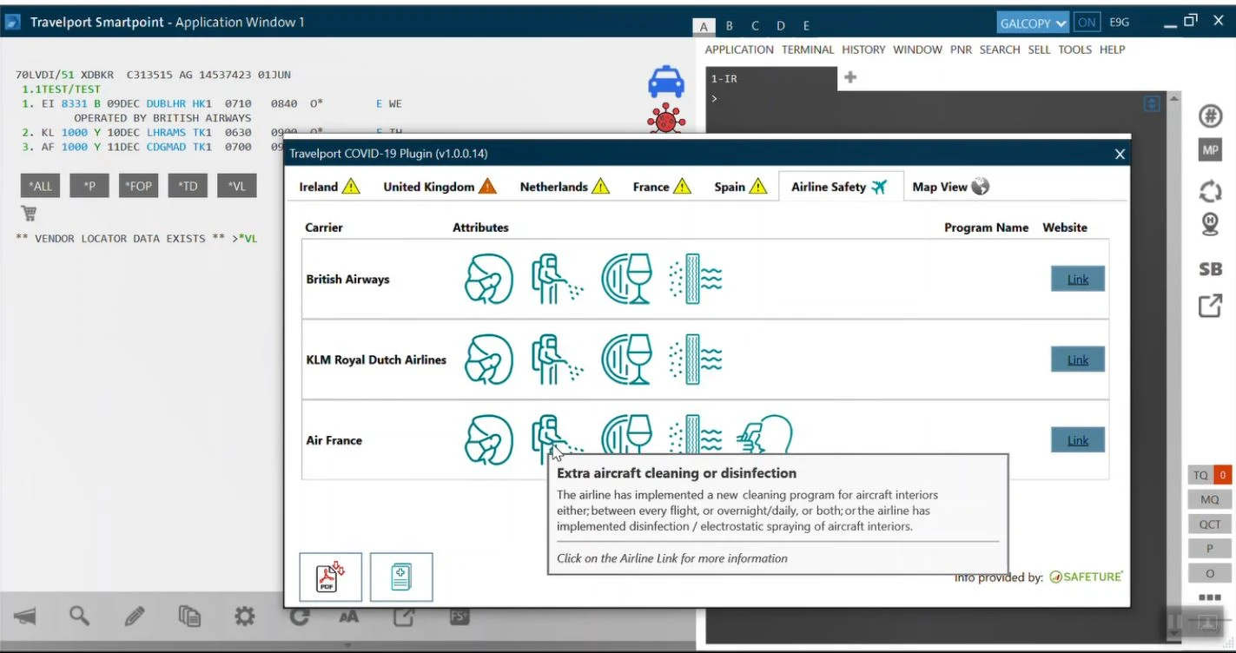Viewport: 1236px width, 653px height.
Task: Open the PNR menu
Action: (x=961, y=49)
